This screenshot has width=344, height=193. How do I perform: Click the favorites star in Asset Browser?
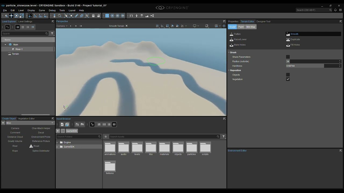(x=106, y=137)
